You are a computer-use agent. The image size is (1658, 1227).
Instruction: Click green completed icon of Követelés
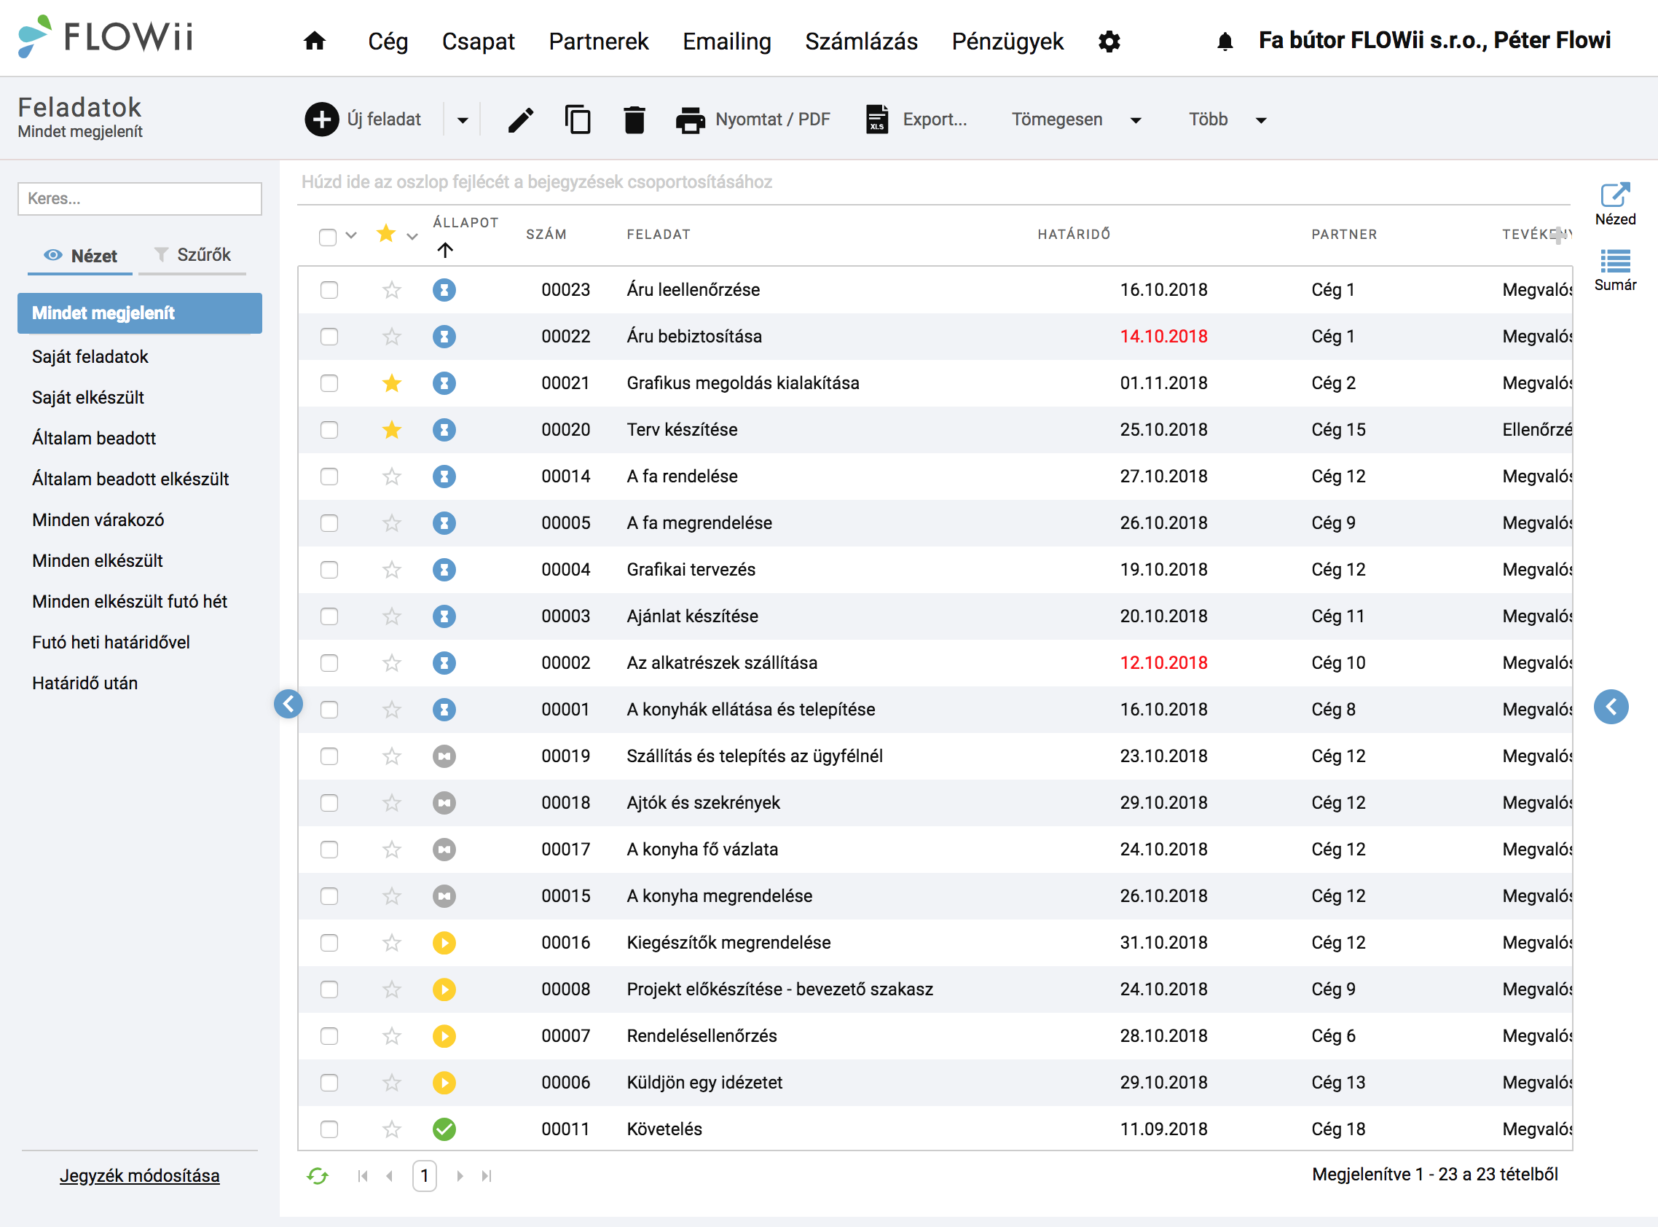[444, 1129]
